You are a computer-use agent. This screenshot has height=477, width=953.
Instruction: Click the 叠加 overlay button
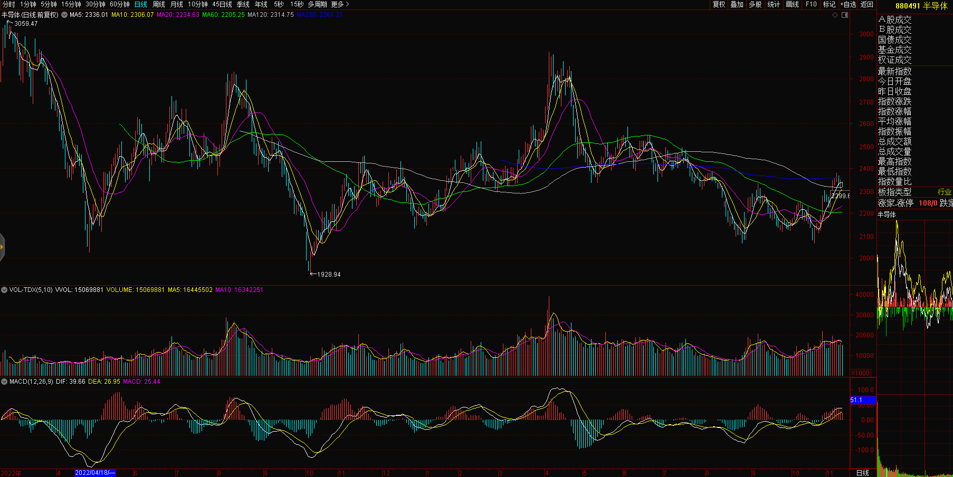coord(737,4)
